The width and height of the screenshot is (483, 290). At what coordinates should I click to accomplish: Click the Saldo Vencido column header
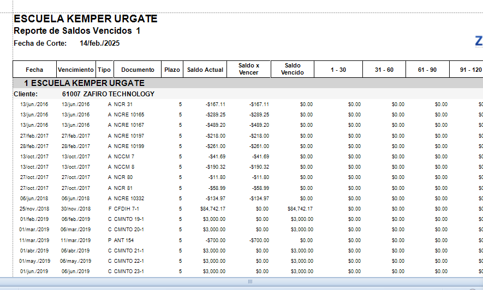click(x=293, y=69)
